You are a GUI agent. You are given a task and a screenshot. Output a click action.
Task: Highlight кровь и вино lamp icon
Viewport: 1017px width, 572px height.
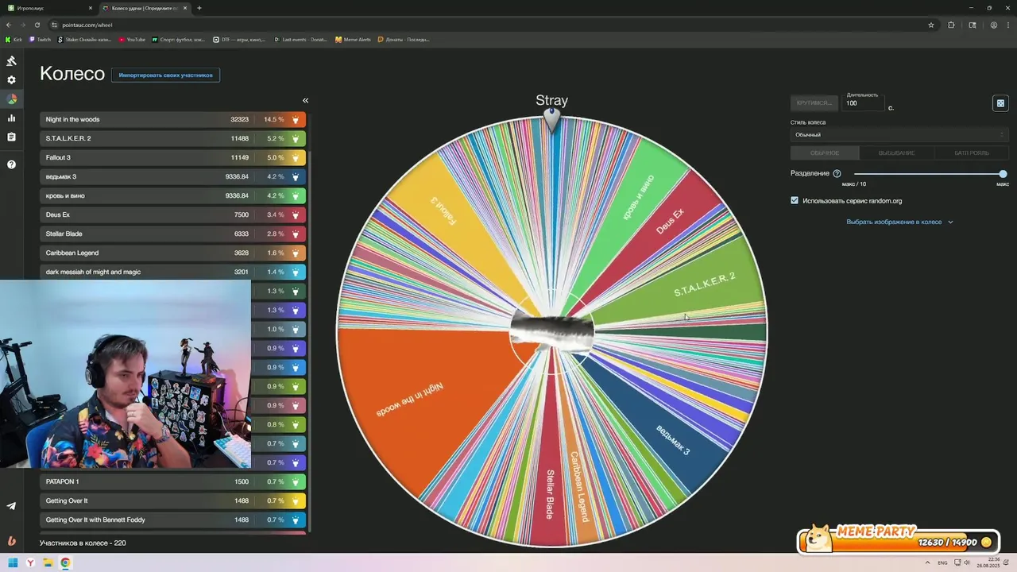296,195
